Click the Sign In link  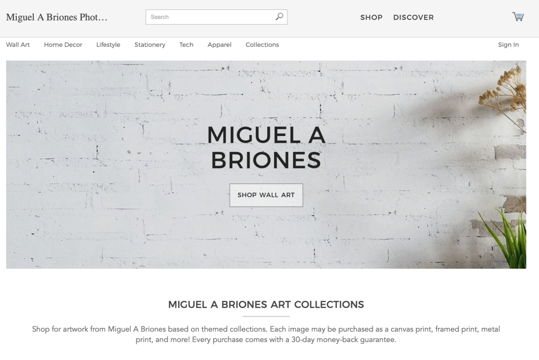[508, 45]
